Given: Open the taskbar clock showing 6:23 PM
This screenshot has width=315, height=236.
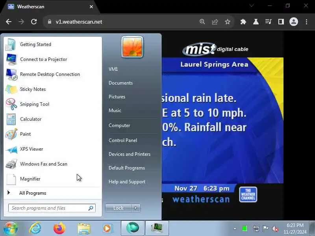Looking at the screenshot, I should pyautogui.click(x=295, y=229).
